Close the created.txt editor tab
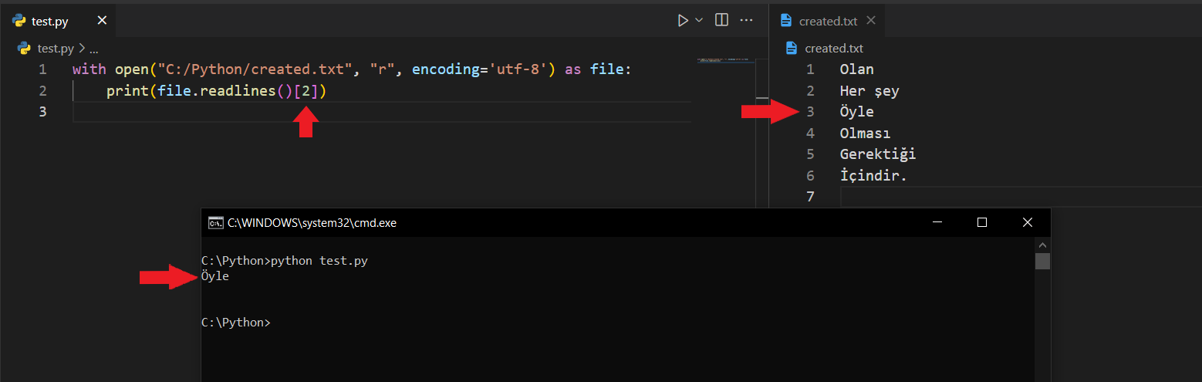 [871, 21]
